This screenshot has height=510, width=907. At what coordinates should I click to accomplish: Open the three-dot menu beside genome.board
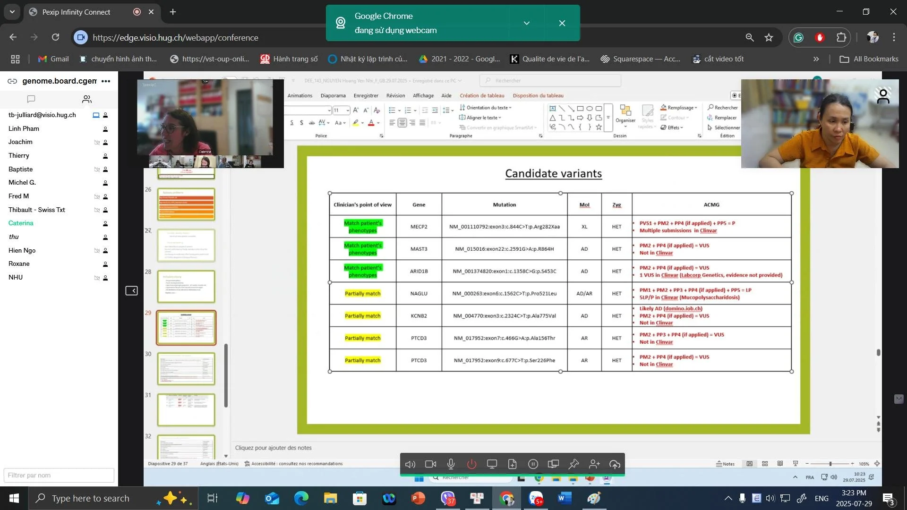click(x=106, y=81)
